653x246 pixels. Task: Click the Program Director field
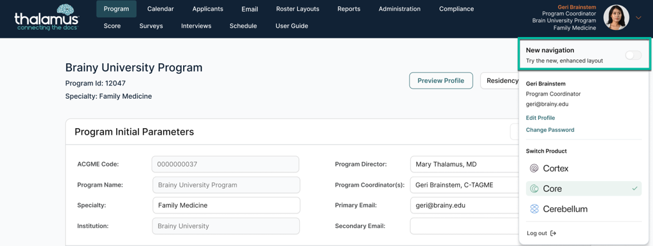tap(465, 164)
